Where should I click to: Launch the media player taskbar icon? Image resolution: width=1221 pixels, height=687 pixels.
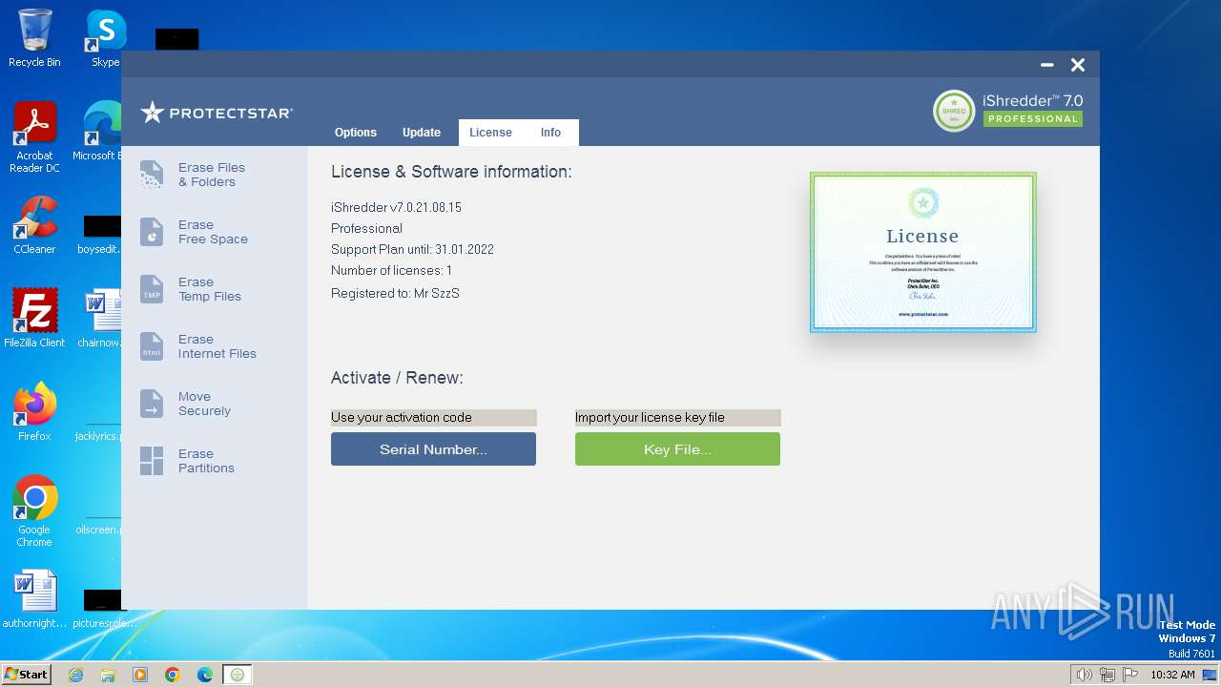point(140,675)
